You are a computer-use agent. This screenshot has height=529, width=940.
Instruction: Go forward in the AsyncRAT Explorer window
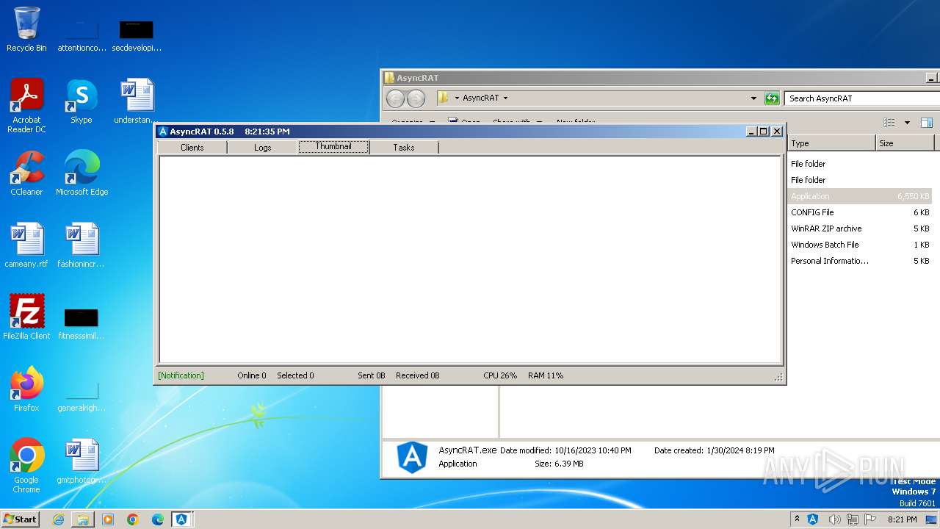(x=416, y=98)
